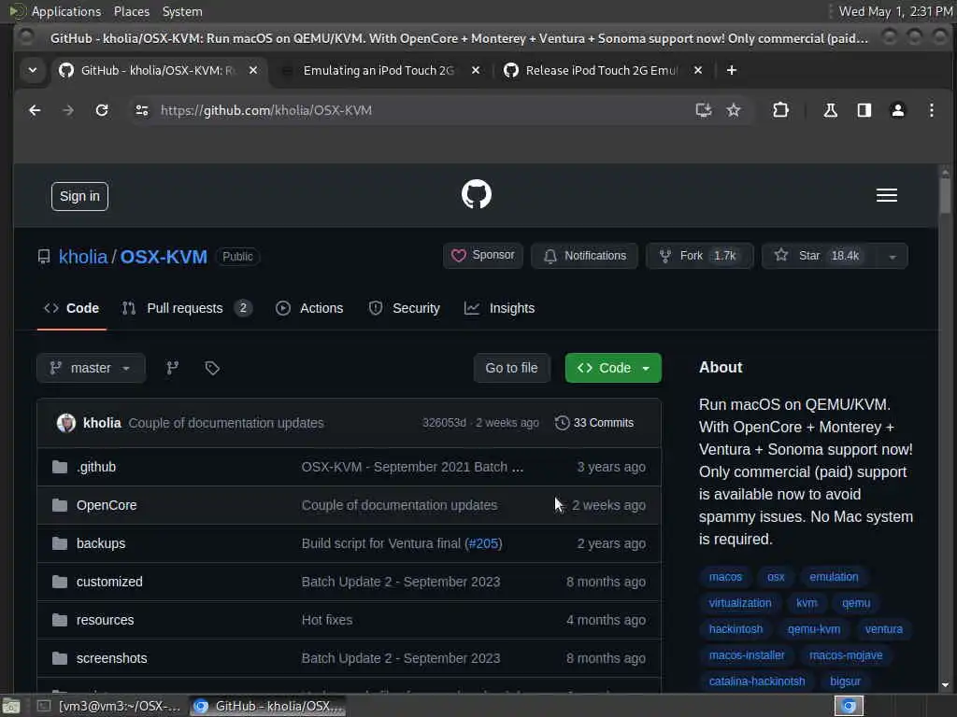Viewport: 957px width, 717px height.
Task: Click the browser forward arrow
Action: (x=68, y=110)
